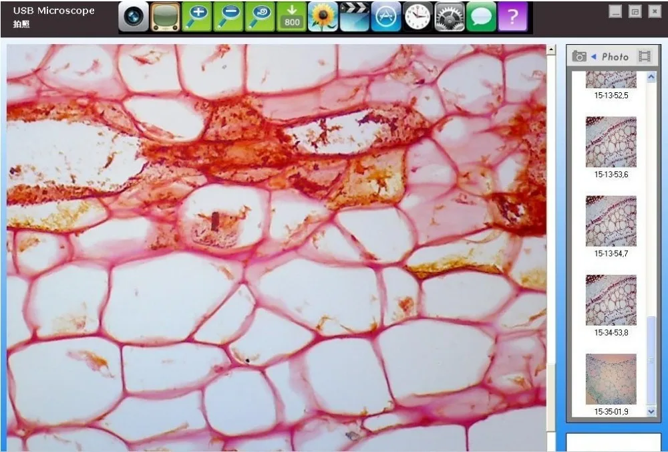The width and height of the screenshot is (668, 452).
Task: Maximize the USB Microscope window
Action: (635, 12)
